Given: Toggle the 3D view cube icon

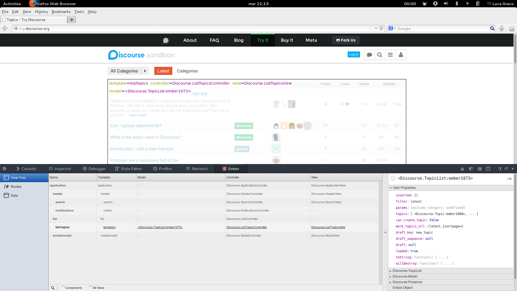Looking at the screenshot, I should 471,169.
